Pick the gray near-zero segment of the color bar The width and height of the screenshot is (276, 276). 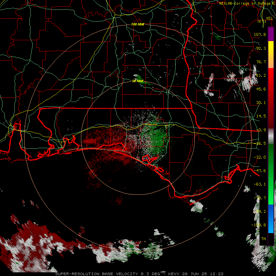click(271, 136)
